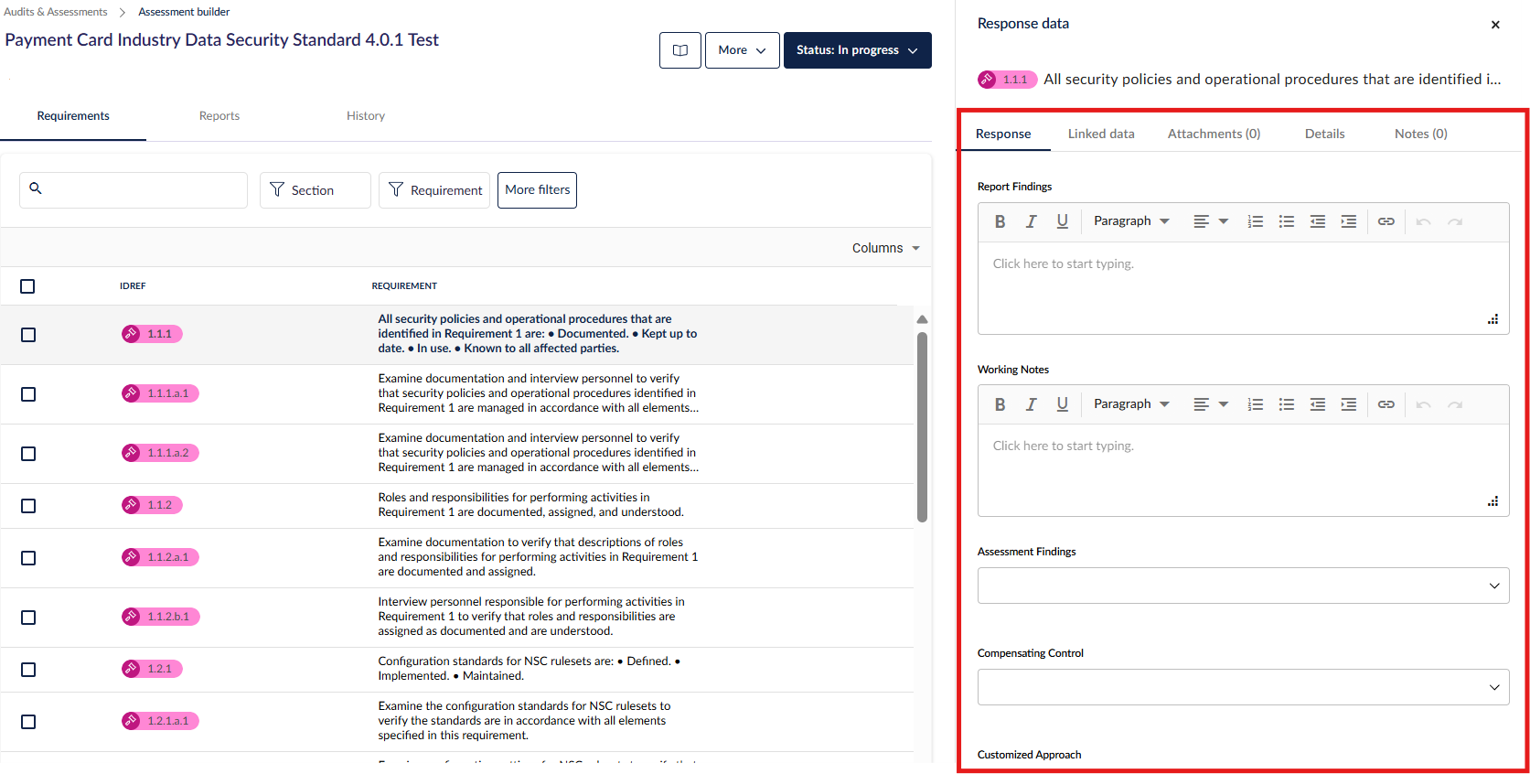Check the box for requirement 1.1.1
Viewport: 1530px width, 774px height.
pos(28,335)
